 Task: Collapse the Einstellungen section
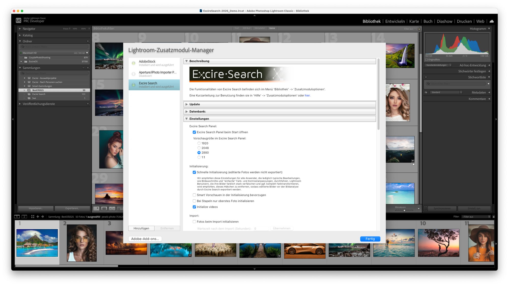(x=187, y=119)
